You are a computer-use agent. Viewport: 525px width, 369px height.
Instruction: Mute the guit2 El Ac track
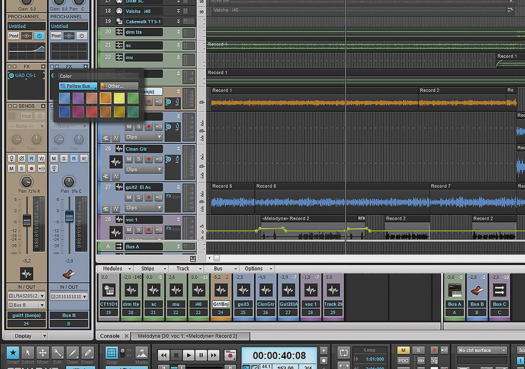[x=129, y=197]
